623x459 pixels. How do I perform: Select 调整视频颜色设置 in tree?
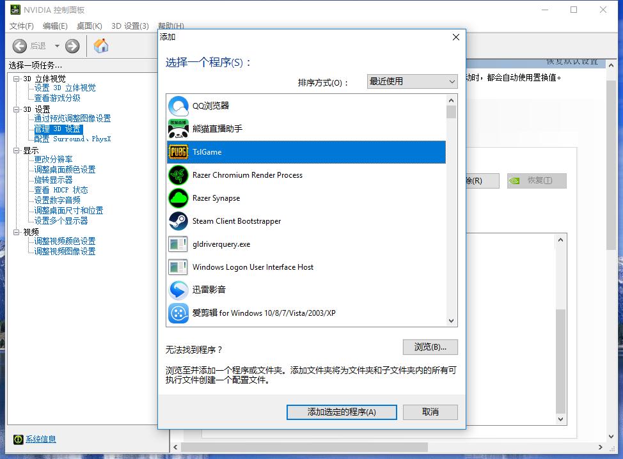(x=65, y=241)
